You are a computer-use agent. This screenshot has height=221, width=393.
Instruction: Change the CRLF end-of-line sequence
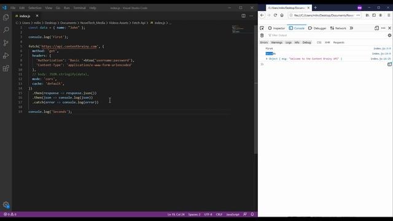(x=219, y=214)
